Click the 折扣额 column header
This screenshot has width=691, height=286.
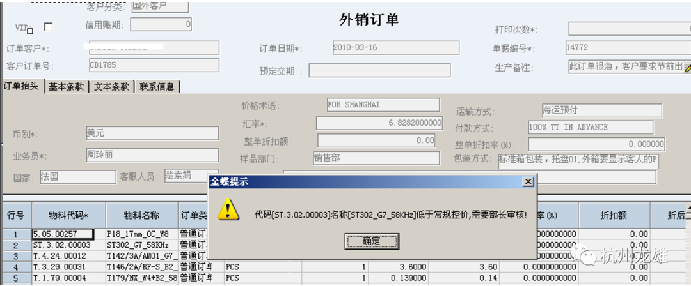[614, 216]
